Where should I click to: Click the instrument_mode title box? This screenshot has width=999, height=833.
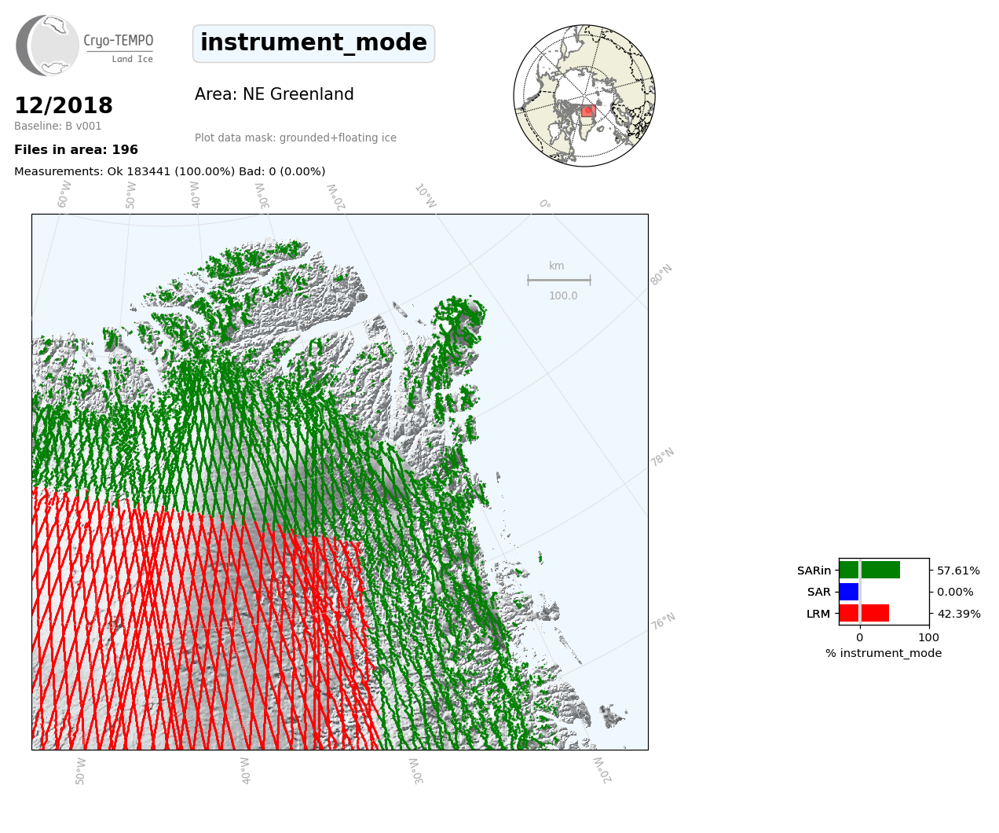[313, 43]
